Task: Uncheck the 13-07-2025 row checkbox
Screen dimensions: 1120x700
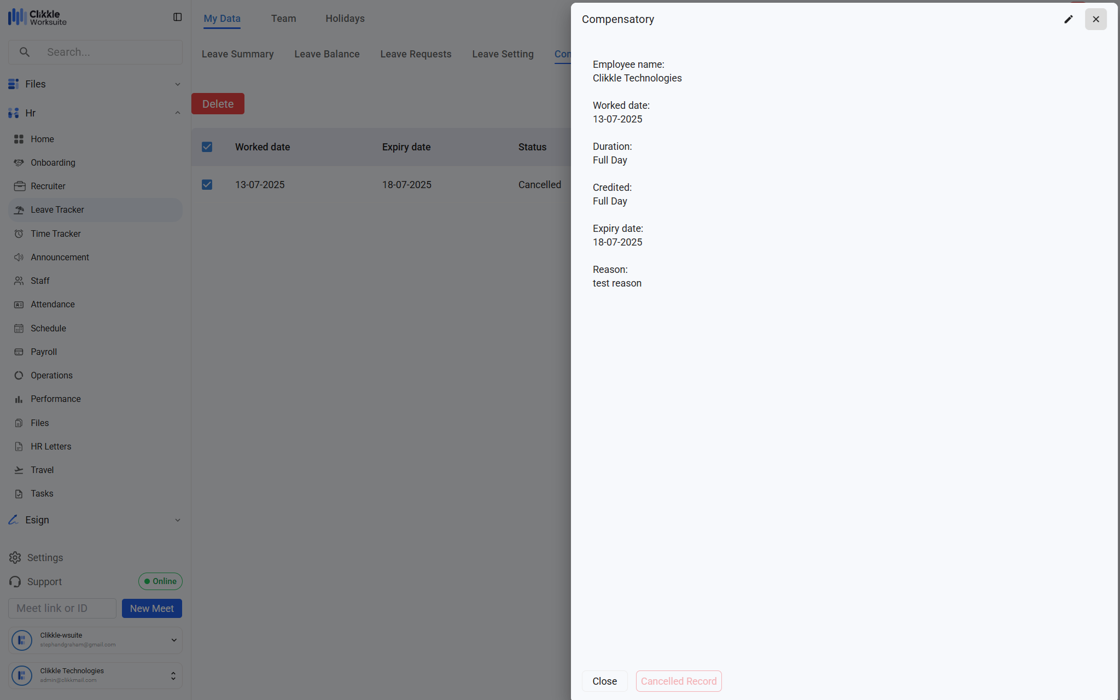Action: pyautogui.click(x=207, y=185)
